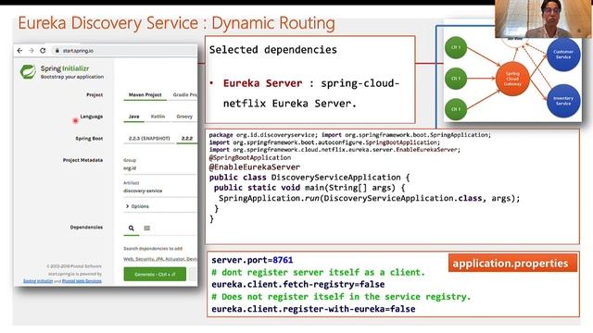
Task: Click the '@EnableEurekaServer' annotation
Action: 255,166
